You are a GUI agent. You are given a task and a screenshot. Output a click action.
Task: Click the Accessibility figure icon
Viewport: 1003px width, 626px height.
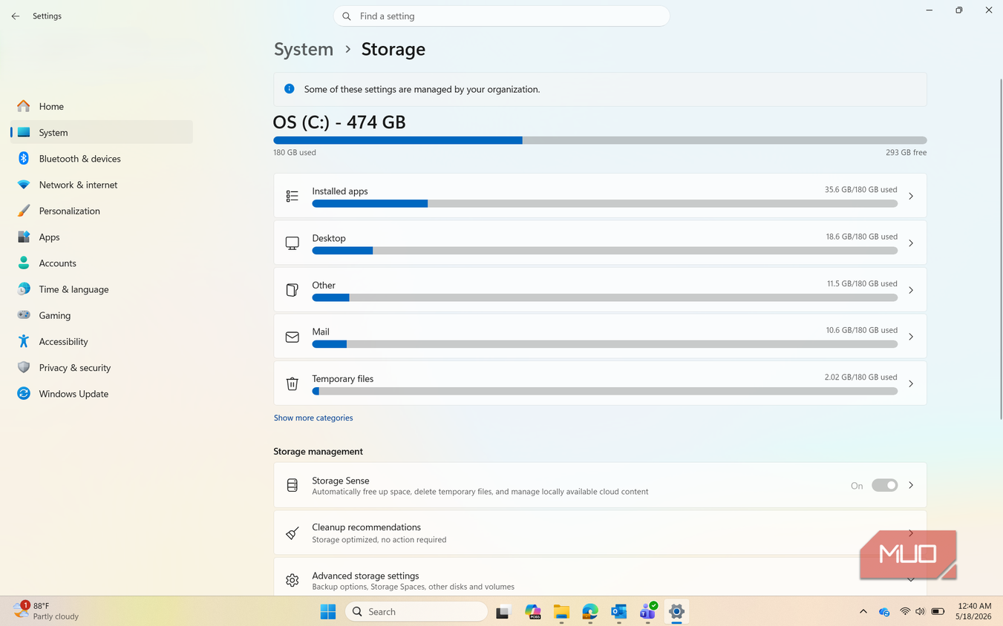[24, 341]
